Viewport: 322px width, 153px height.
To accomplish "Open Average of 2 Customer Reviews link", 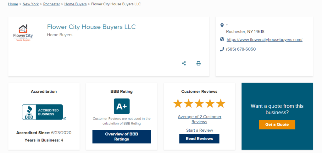I will click(199, 119).
